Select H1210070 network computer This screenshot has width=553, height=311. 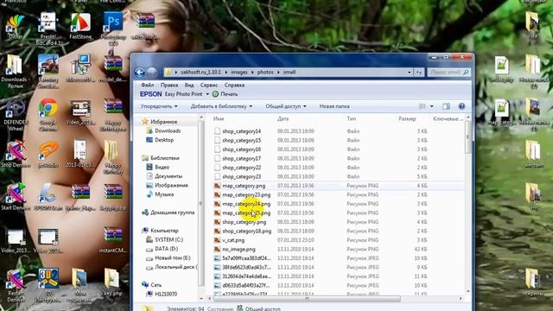(166, 294)
